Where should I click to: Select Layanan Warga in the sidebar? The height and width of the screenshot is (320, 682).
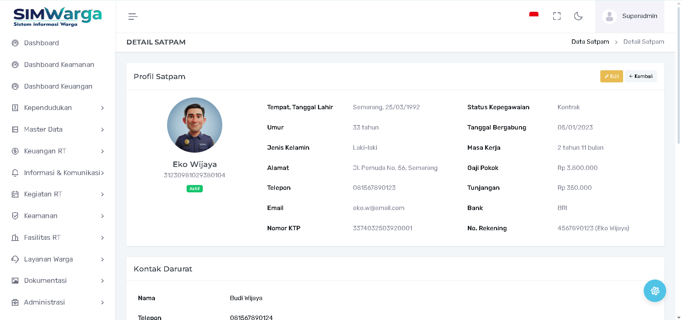pos(48,259)
